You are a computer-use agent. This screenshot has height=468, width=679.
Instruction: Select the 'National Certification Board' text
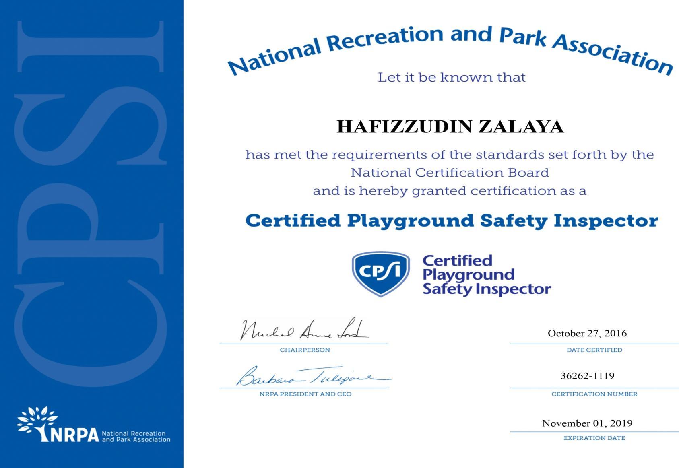[x=450, y=173]
